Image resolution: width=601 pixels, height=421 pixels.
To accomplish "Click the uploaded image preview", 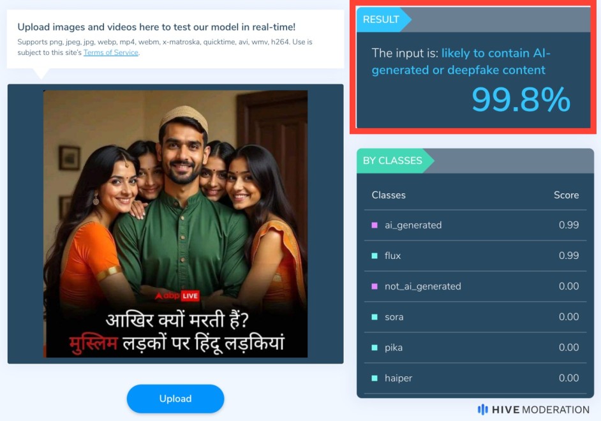I will (x=175, y=224).
